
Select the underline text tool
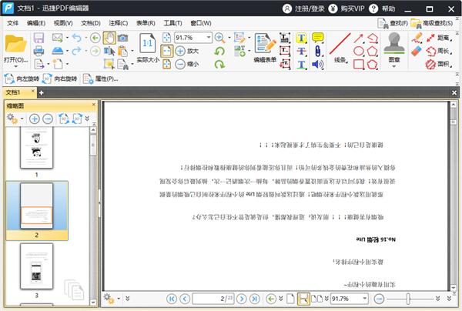pyautogui.click(x=301, y=64)
